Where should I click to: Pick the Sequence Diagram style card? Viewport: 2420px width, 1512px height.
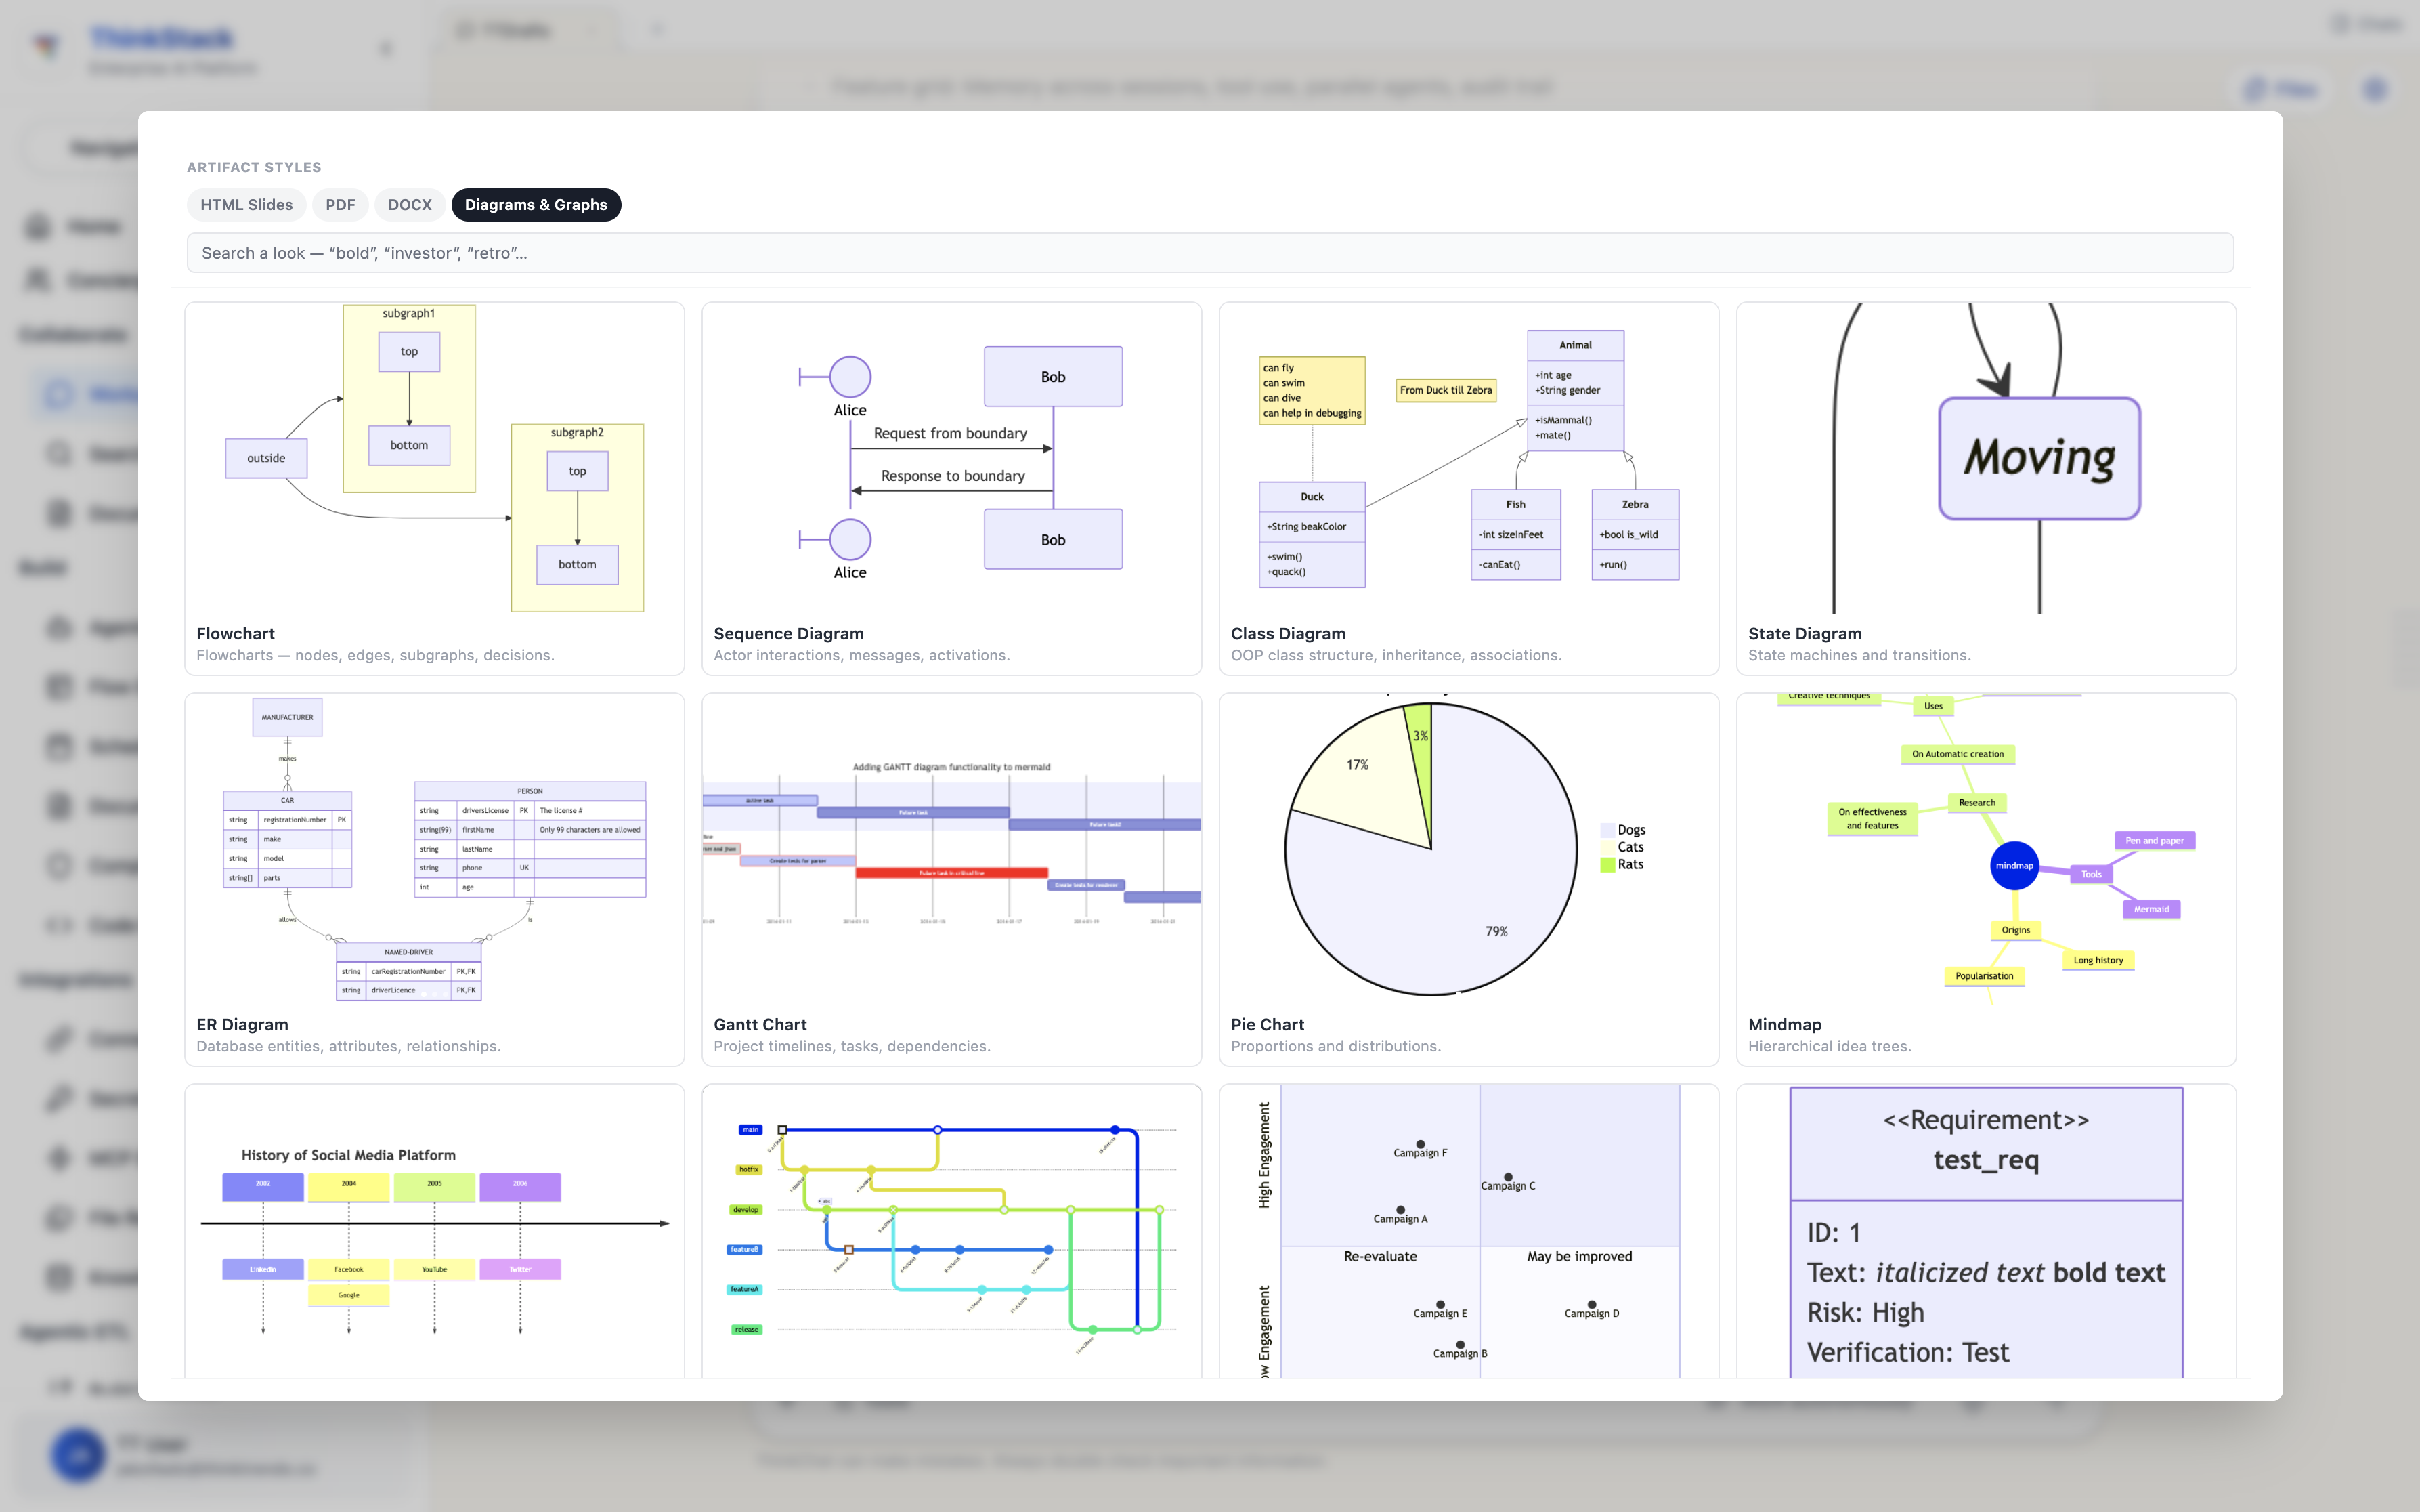click(951, 489)
